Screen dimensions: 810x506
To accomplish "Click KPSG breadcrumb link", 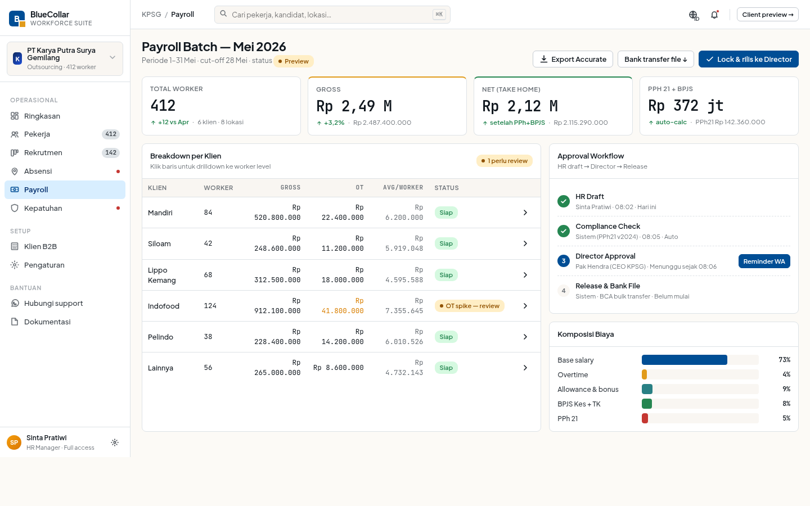I will [151, 15].
